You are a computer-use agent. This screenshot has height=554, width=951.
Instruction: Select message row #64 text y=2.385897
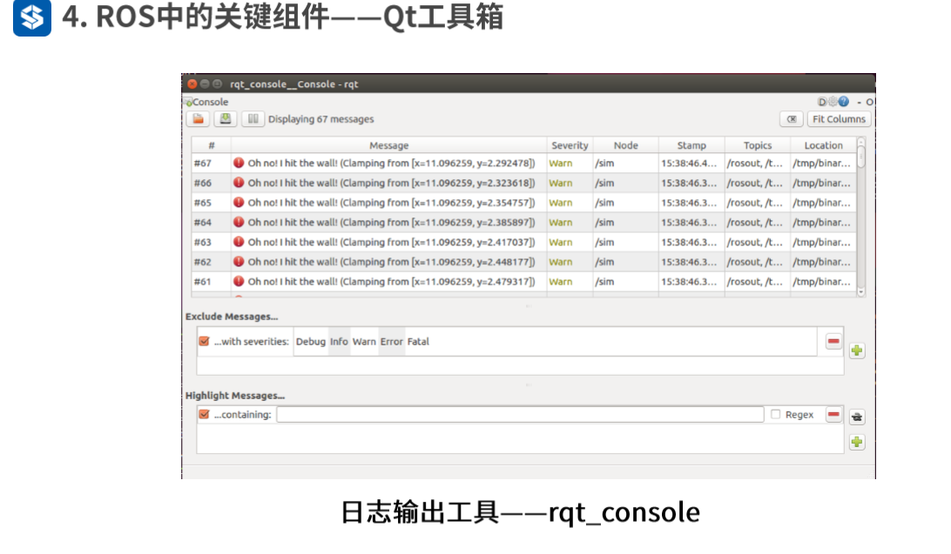click(x=391, y=222)
